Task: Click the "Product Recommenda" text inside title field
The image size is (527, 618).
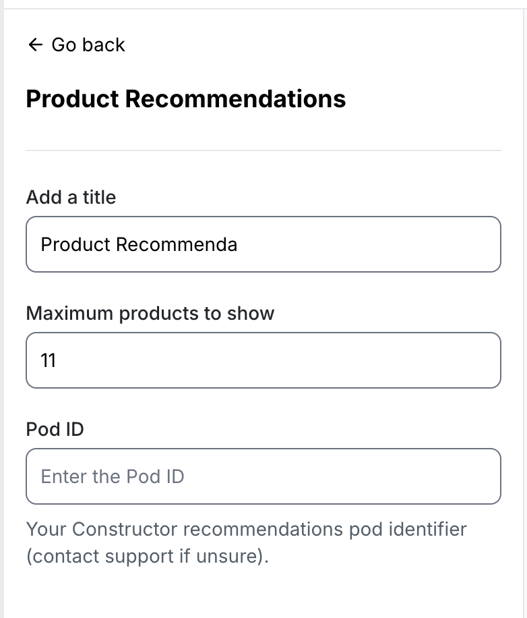Action: [139, 244]
